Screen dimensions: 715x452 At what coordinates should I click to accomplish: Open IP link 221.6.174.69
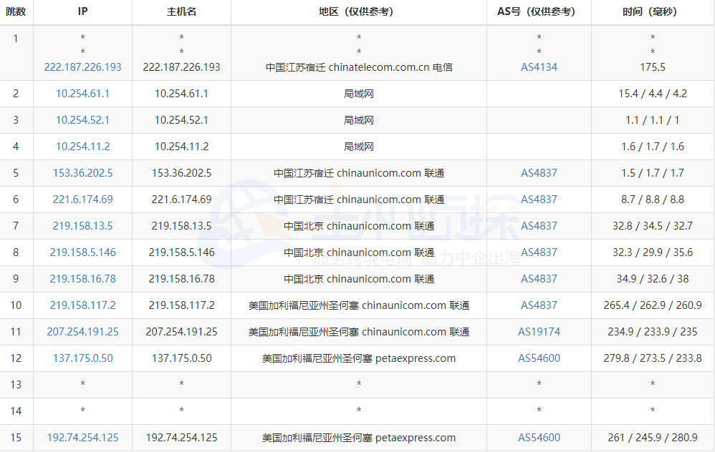[82, 200]
